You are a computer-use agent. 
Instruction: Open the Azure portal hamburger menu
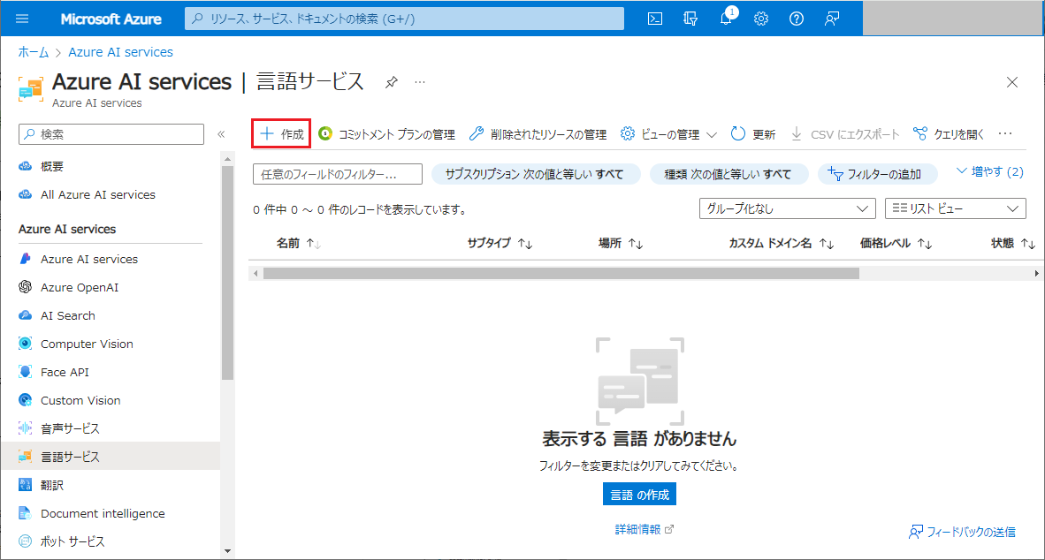point(22,19)
